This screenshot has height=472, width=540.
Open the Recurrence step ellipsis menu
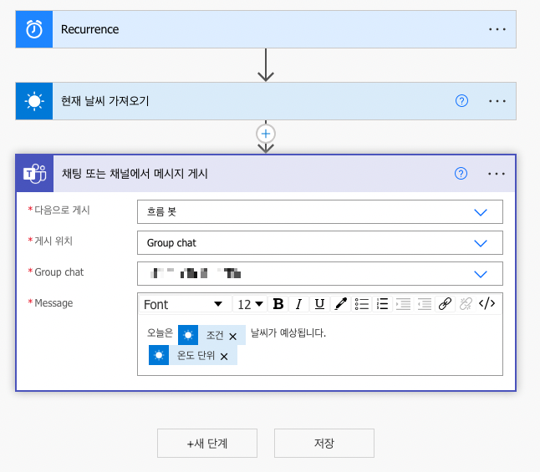[x=497, y=29]
